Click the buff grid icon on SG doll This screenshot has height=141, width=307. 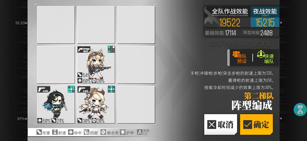111,49
